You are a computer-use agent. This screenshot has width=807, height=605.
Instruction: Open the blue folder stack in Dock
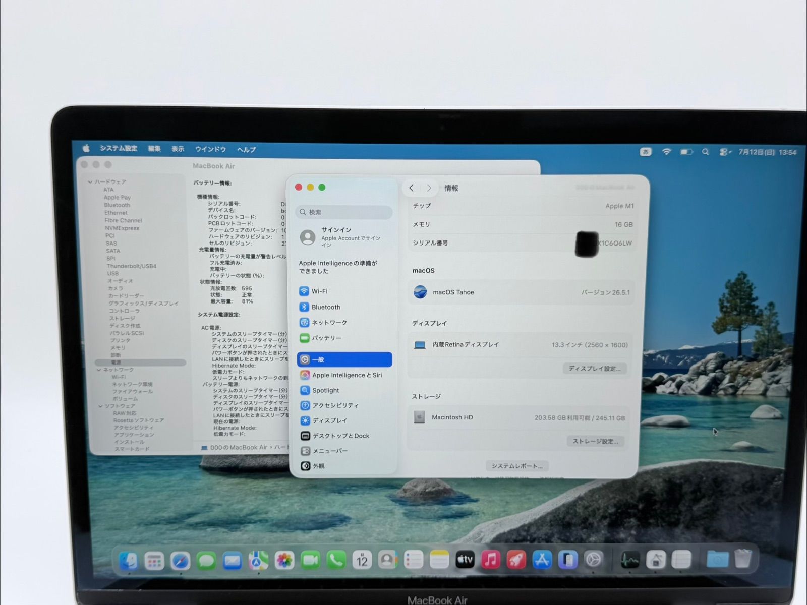[x=717, y=559]
